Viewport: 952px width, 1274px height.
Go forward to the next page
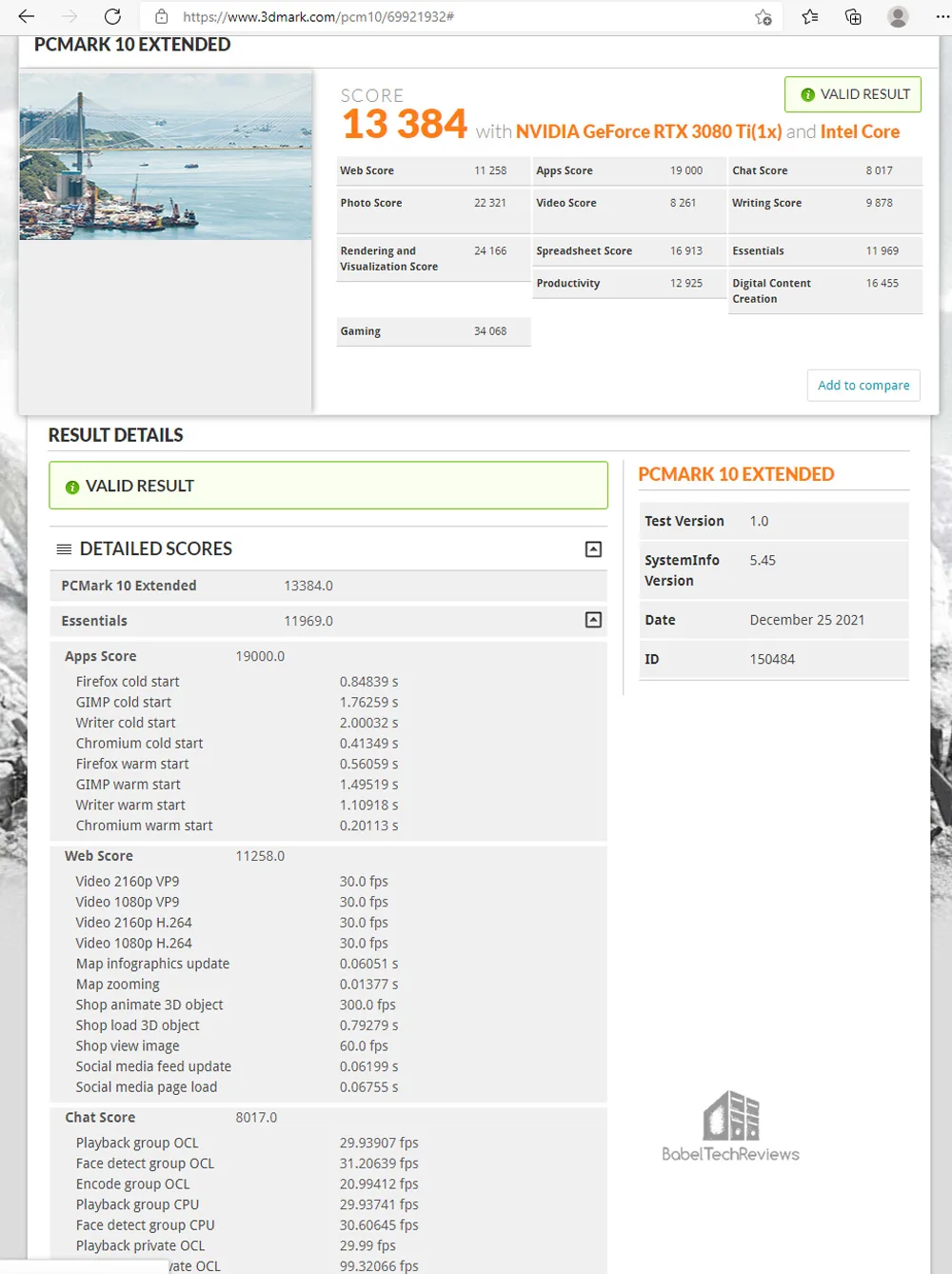69,16
